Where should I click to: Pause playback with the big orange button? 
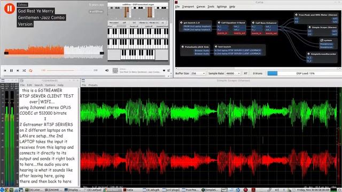tap(10, 9)
